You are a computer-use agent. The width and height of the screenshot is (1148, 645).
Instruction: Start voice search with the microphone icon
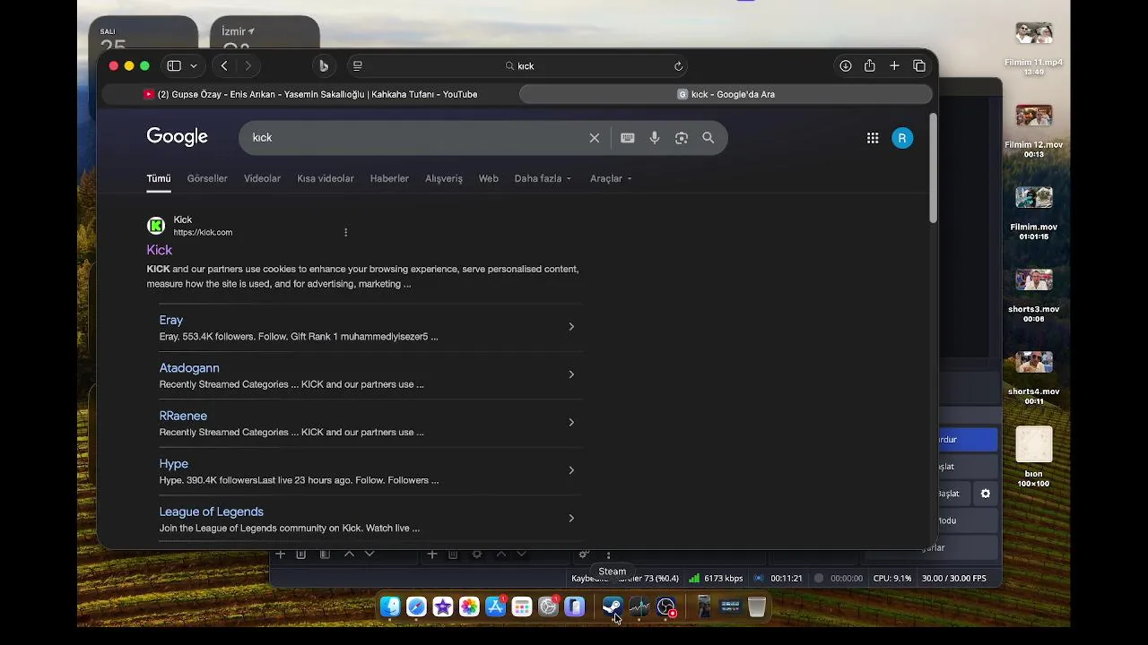pos(655,138)
